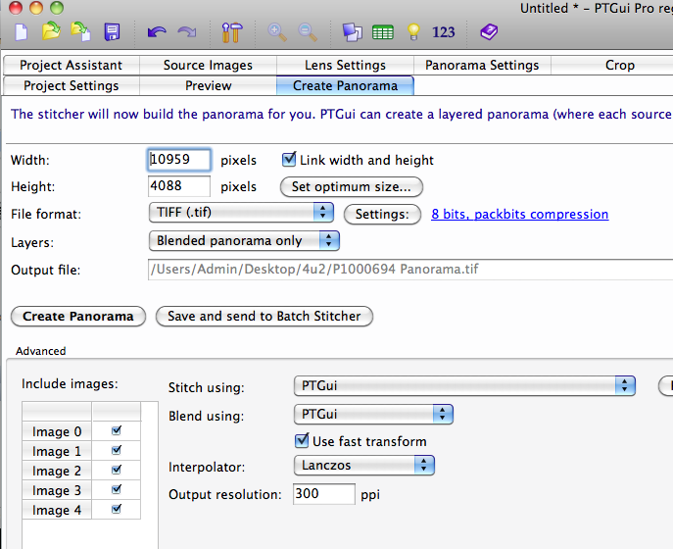Screen dimensions: 673x549
Task: Select the Image 1 row label
Action: (x=57, y=451)
